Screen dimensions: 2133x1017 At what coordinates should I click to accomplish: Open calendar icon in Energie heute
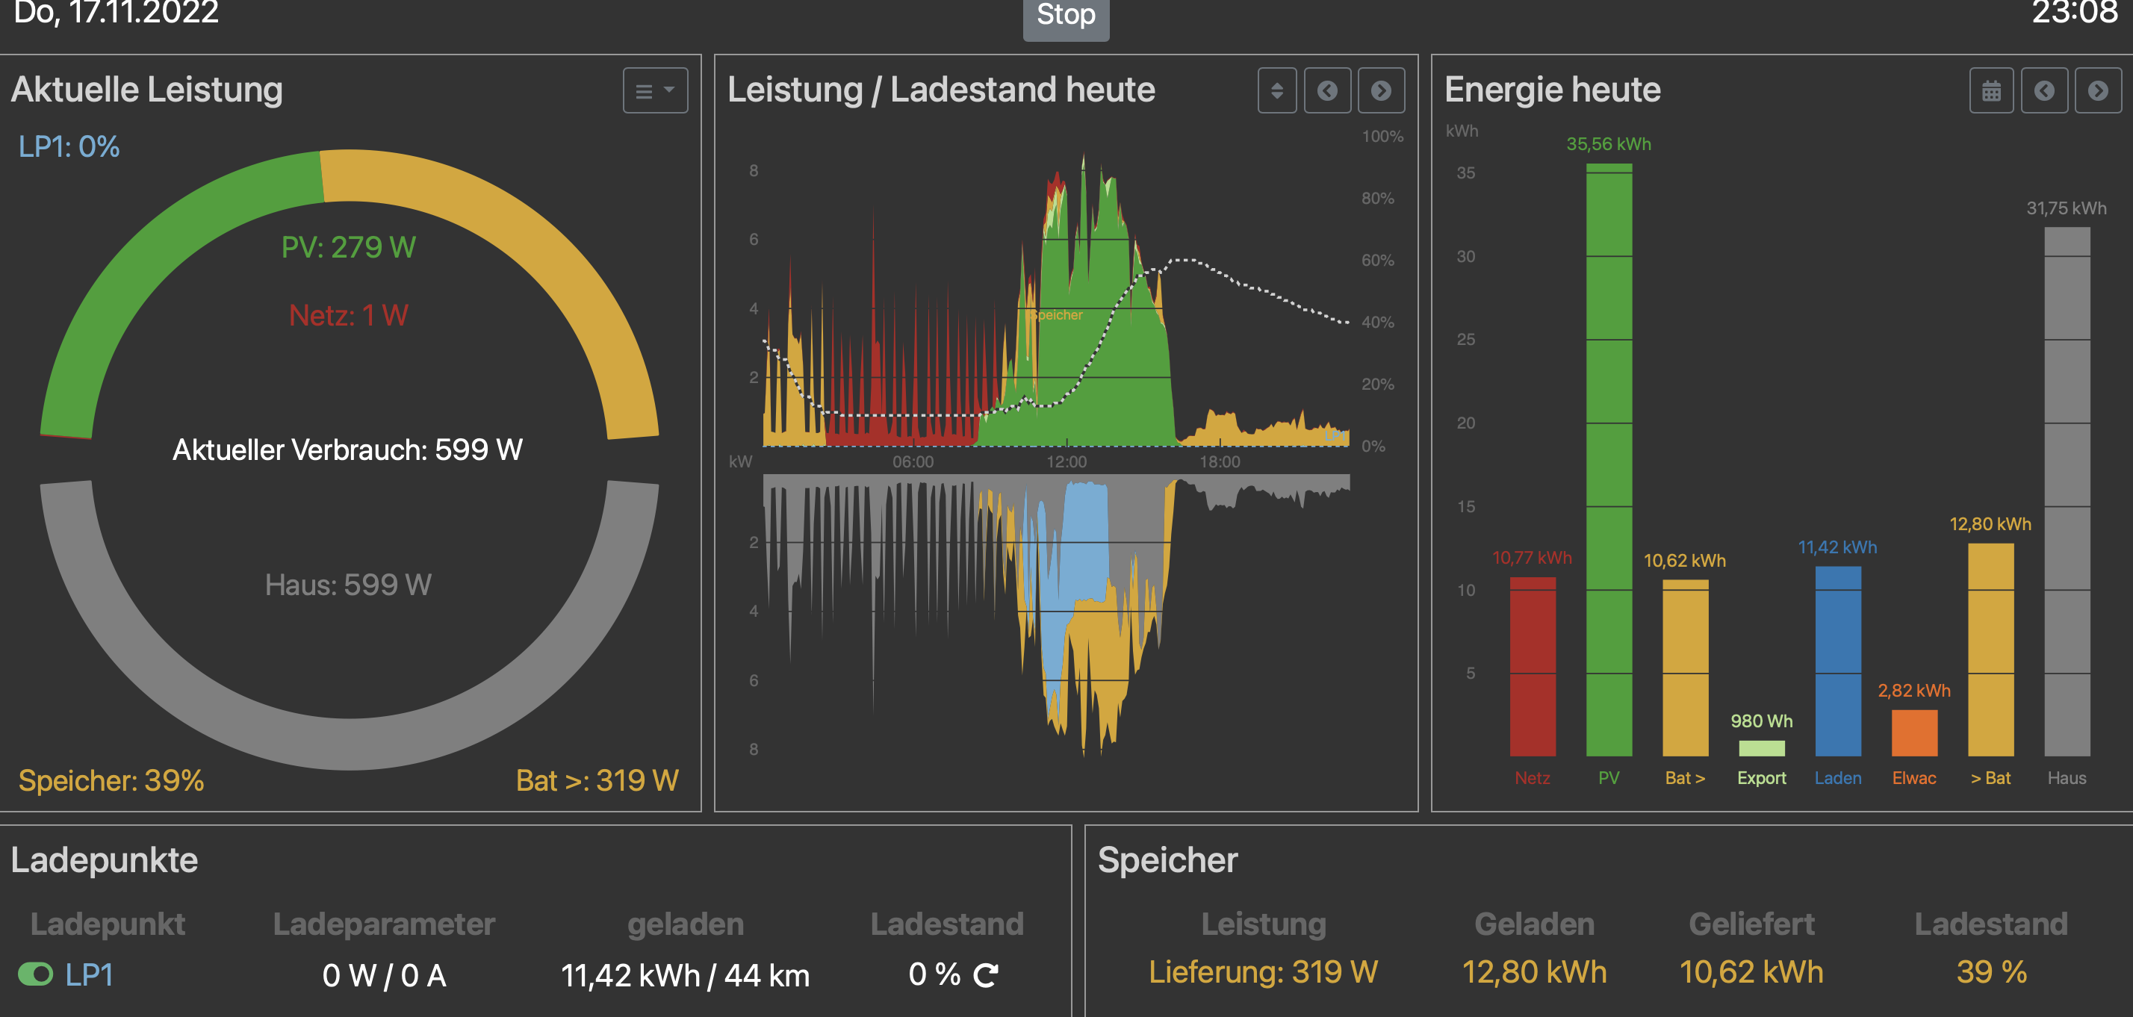1991,90
